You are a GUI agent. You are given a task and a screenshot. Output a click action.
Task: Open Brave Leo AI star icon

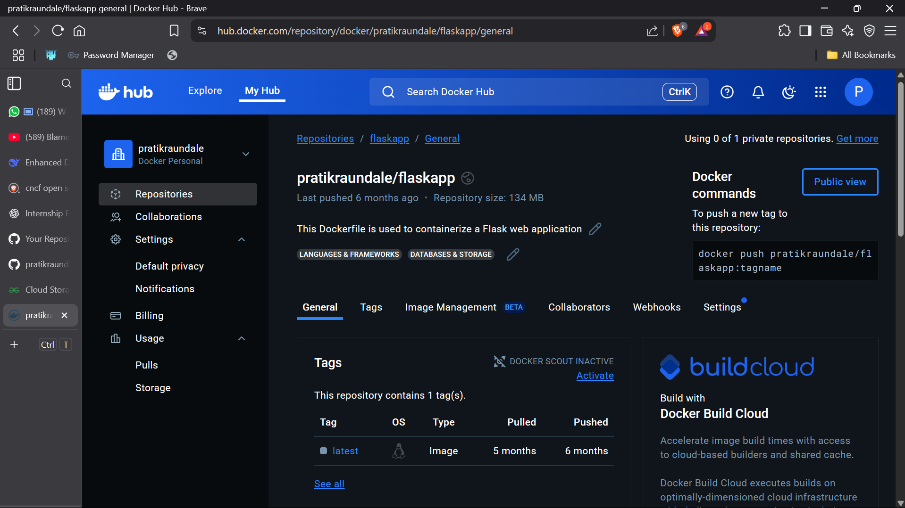click(x=847, y=31)
